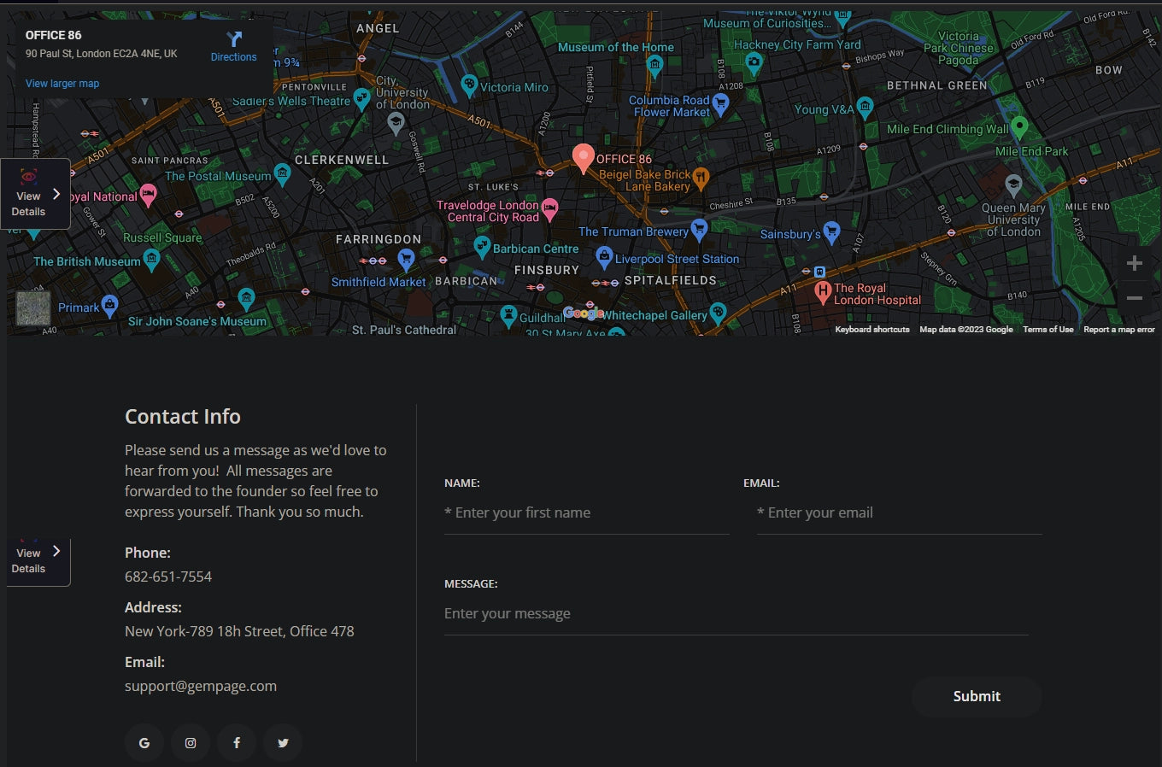The height and width of the screenshot is (767, 1162).
Task: Submit the contact form
Action: coord(977,696)
